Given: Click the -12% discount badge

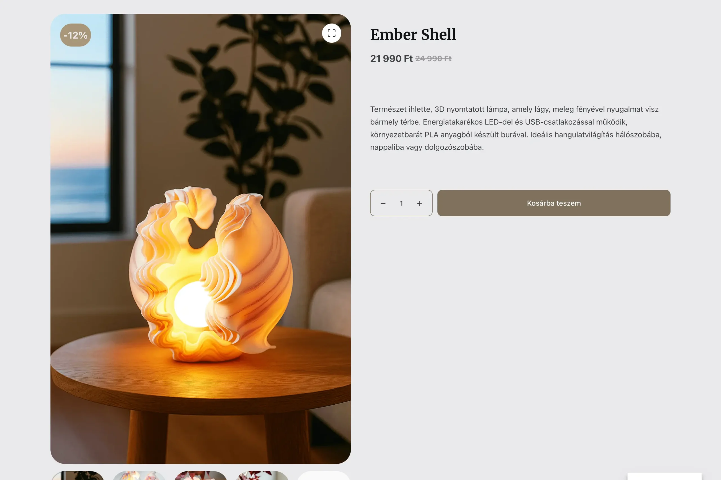Looking at the screenshot, I should click(75, 35).
